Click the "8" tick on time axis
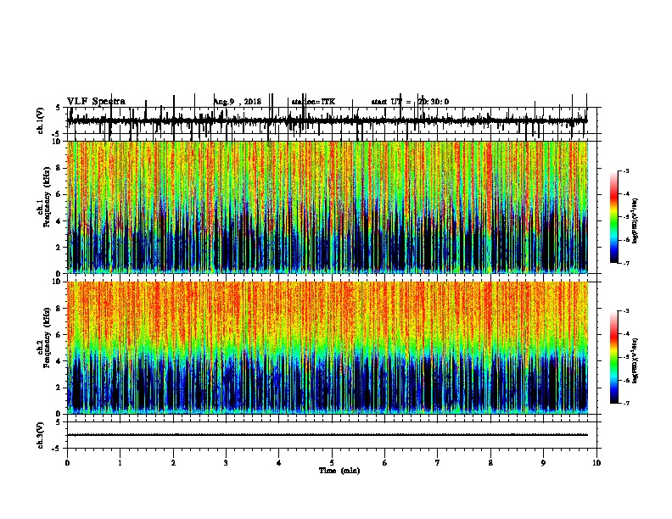Image resolution: width=672 pixels, height=519 pixels. (490, 463)
